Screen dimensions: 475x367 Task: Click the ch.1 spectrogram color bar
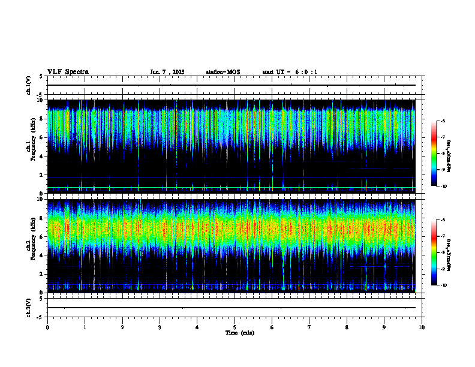pyautogui.click(x=434, y=154)
